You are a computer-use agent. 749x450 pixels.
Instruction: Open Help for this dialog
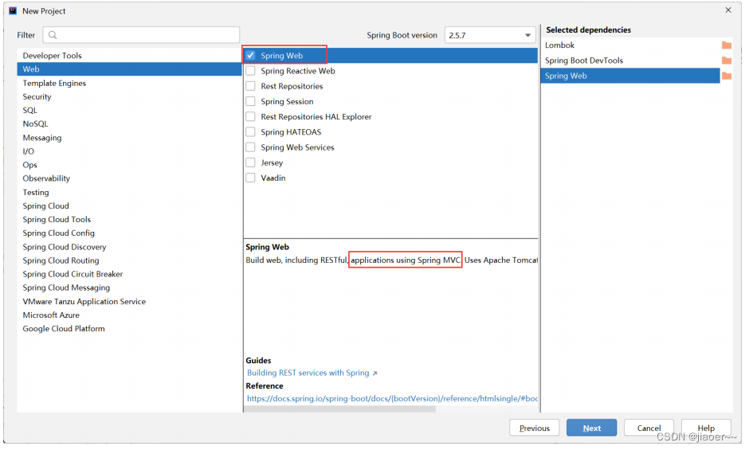[x=706, y=428]
